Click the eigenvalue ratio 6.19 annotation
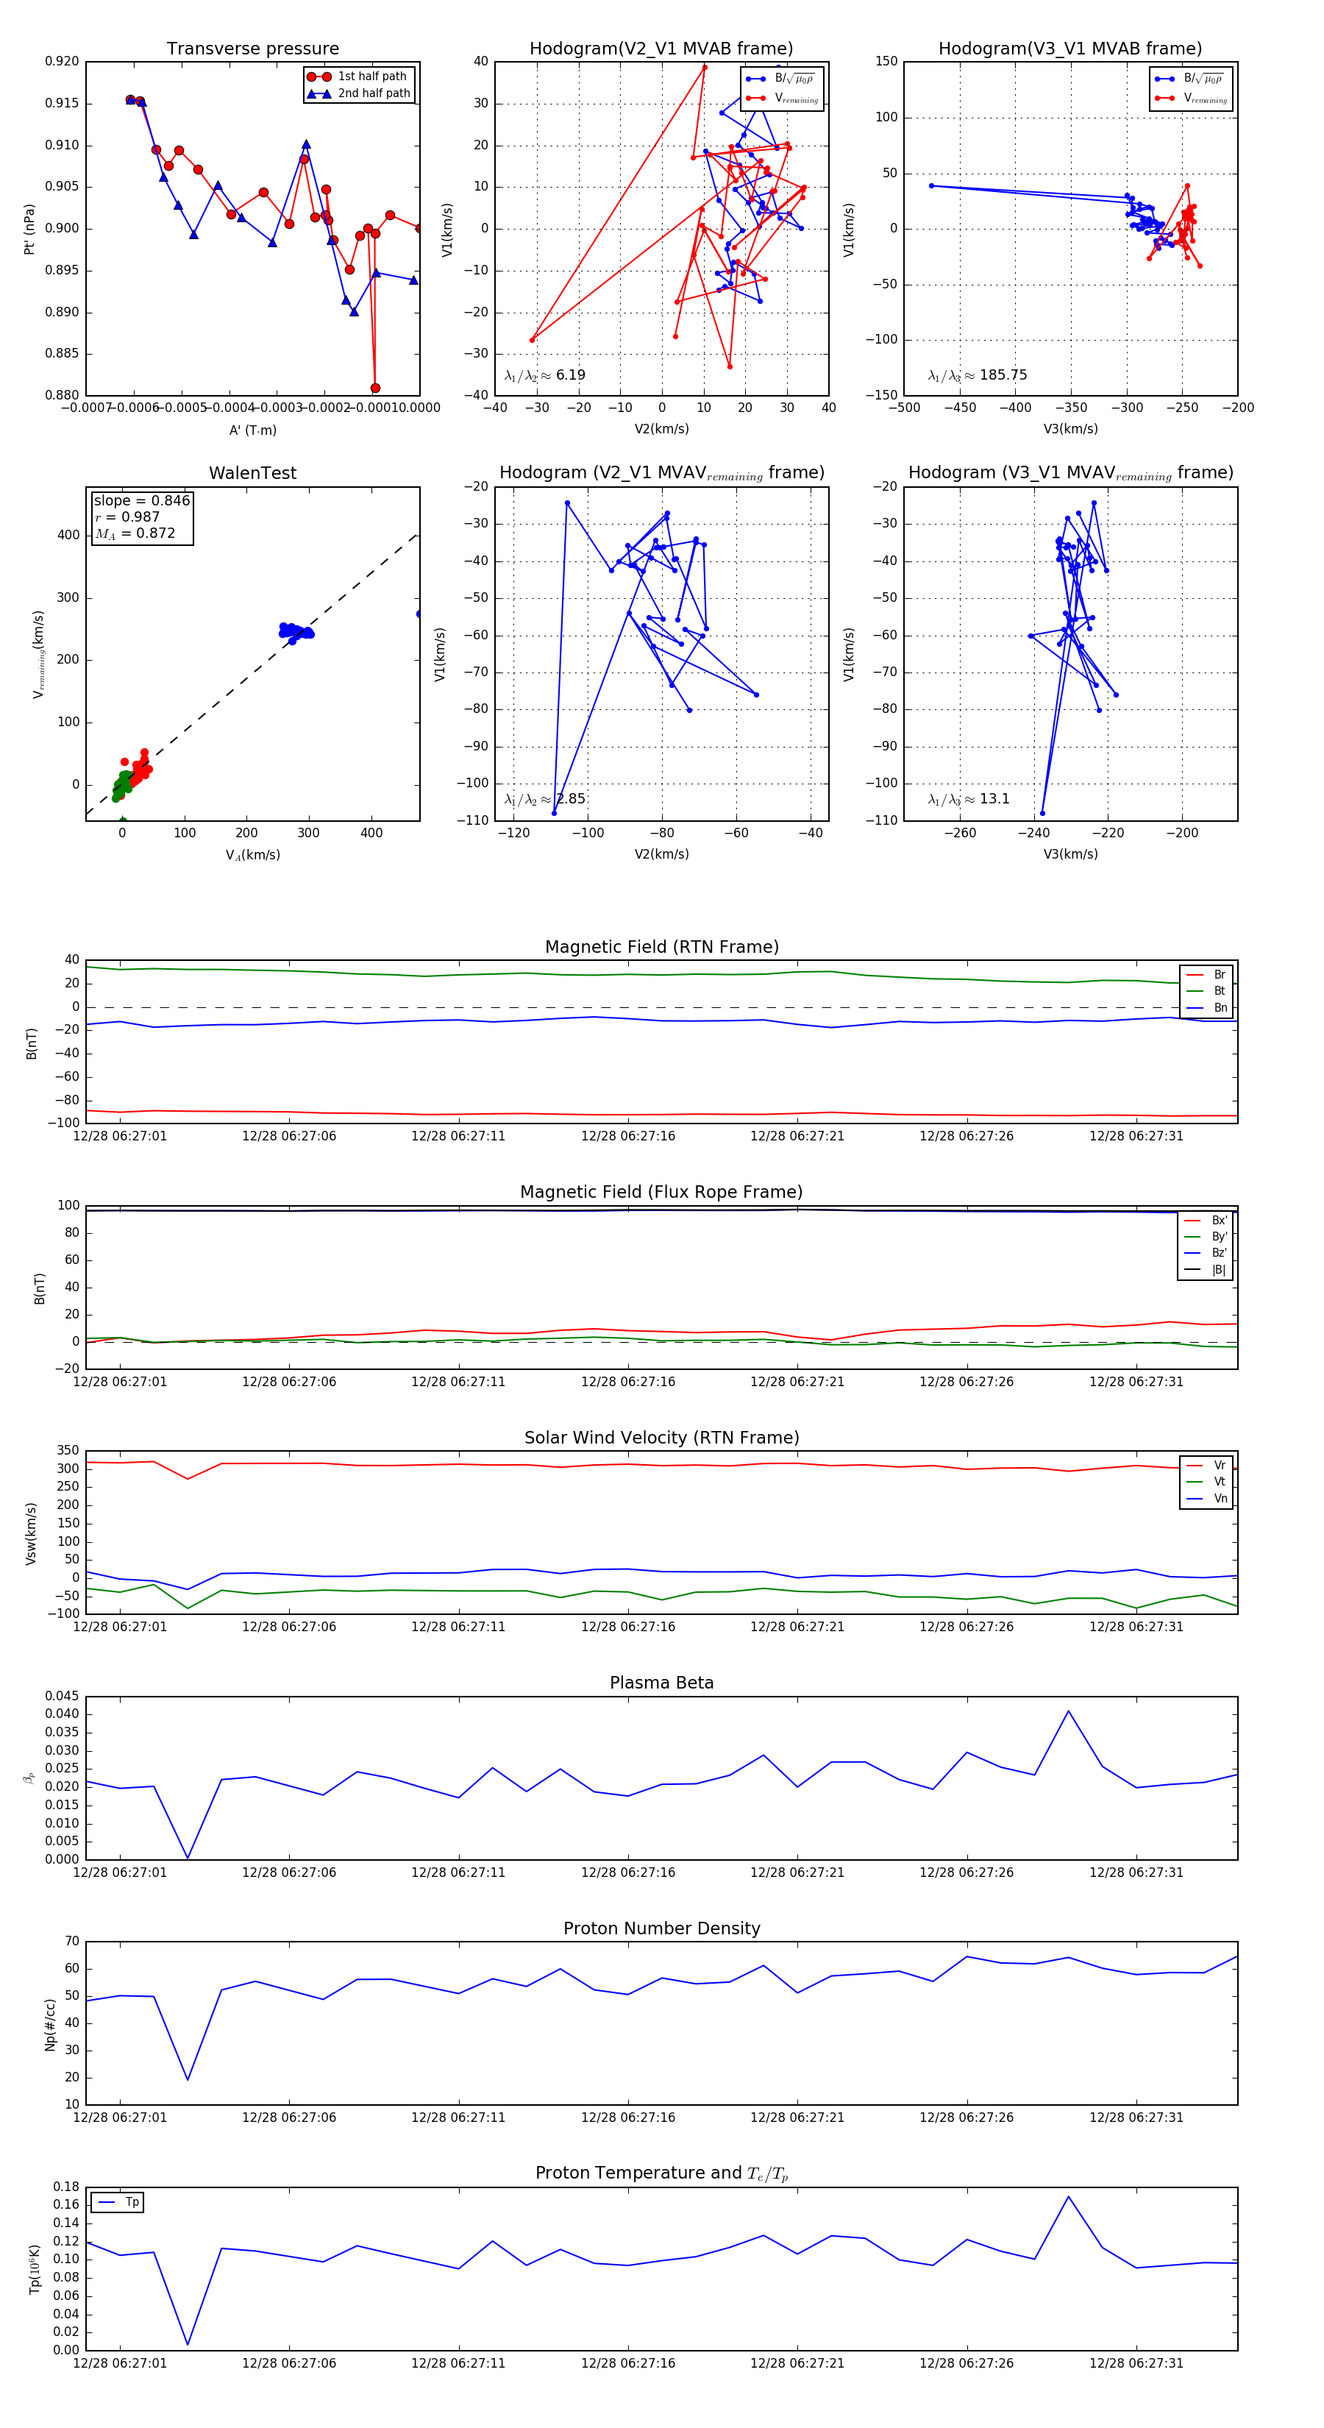The image size is (1324, 2428). click(544, 375)
